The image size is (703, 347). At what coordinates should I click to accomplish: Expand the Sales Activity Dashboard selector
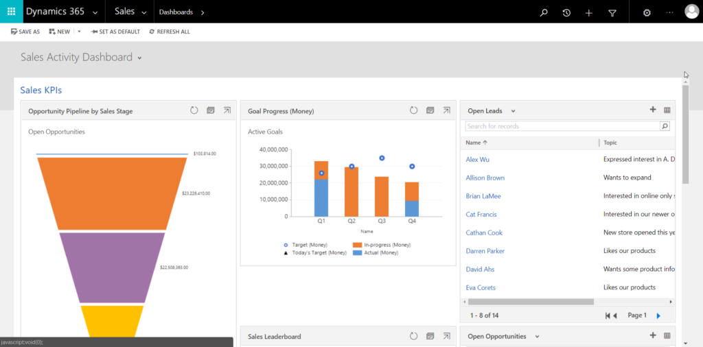point(140,58)
